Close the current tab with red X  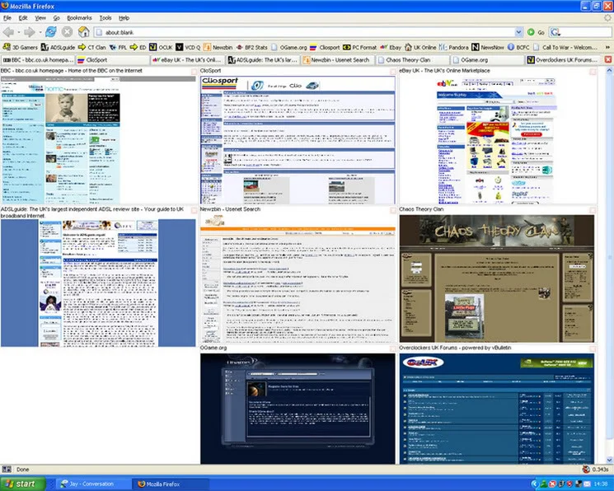pos(607,59)
